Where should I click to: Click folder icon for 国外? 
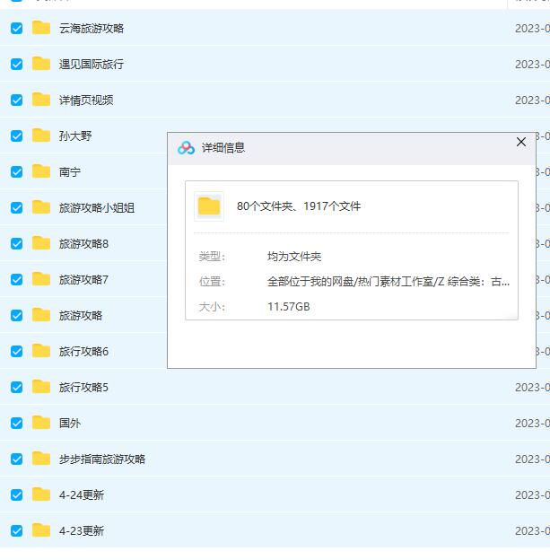click(x=41, y=423)
